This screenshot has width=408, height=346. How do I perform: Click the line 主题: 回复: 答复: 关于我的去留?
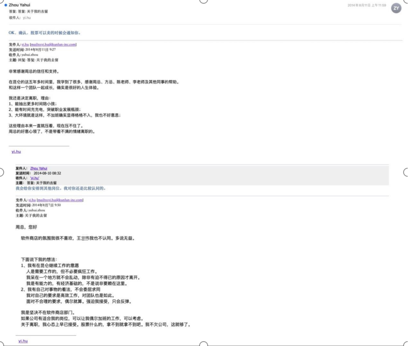[34, 60]
